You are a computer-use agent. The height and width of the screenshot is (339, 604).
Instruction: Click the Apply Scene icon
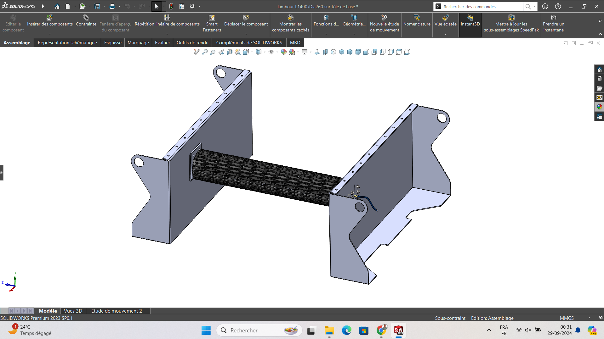pos(292,52)
